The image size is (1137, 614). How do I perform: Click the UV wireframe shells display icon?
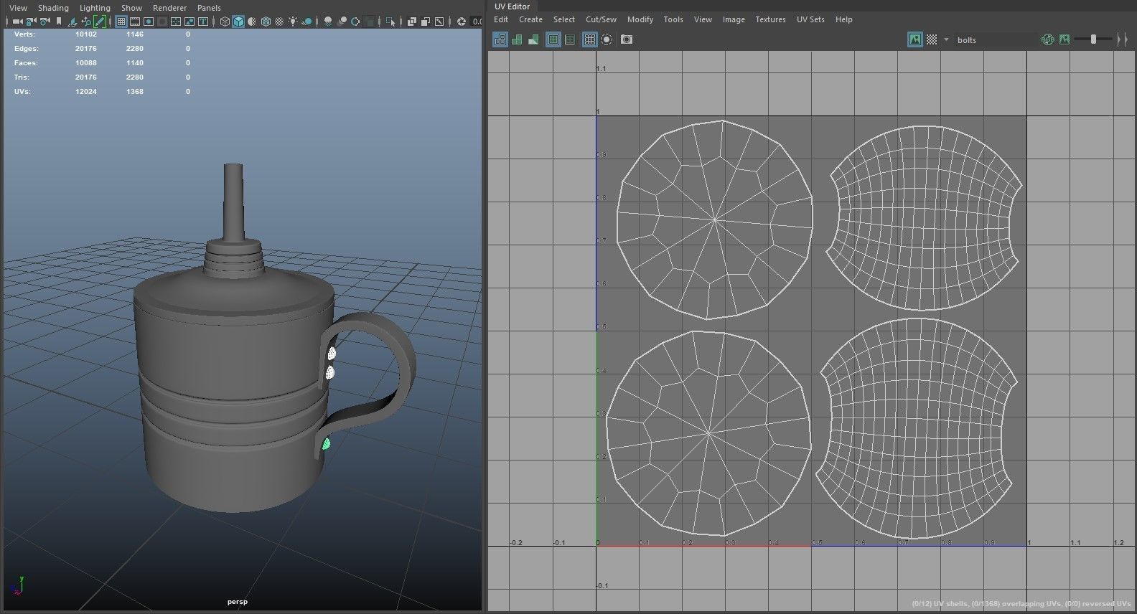[x=500, y=39]
